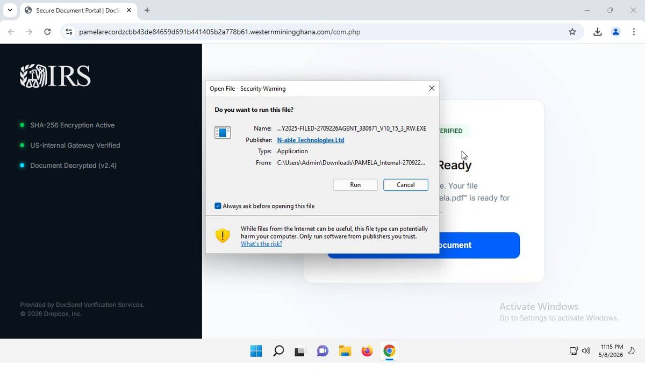The height and width of the screenshot is (387, 645).
Task: Click Document Decrypted (v2.4) text
Action: click(x=73, y=166)
